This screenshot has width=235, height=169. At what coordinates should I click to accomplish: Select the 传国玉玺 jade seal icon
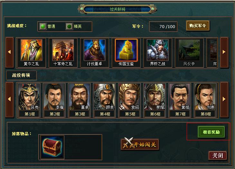click(126, 50)
